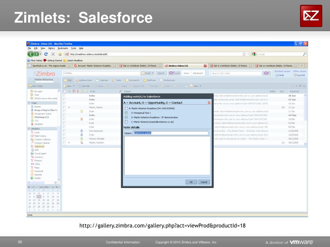Click the horizontal scrollbar below the Zimlets list
The image size is (330, 247).
tap(43, 183)
